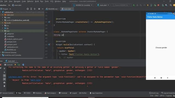Image resolution: width=175 pixels, height=98 pixels.
Task: Click override gutter icon beside build method
Action: 49,45
